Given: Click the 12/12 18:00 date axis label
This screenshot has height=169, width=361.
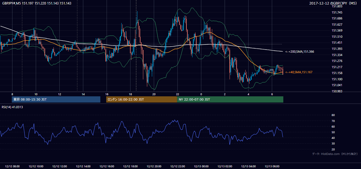Looking at the screenshot, I should click(130, 166).
